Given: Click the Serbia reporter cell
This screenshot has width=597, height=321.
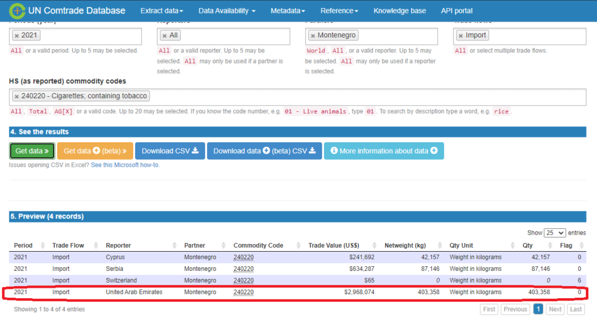Looking at the screenshot, I should [115, 269].
